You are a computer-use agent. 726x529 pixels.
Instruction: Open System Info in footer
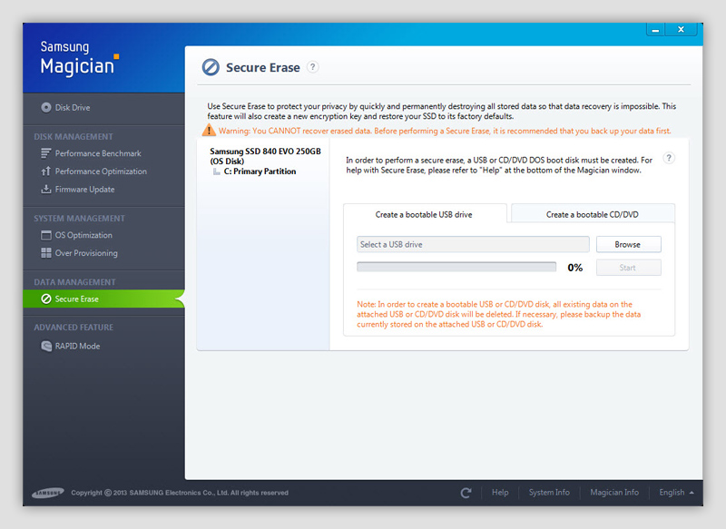click(x=549, y=493)
